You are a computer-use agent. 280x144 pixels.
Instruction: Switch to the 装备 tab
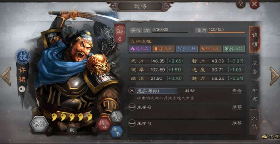tap(255, 67)
